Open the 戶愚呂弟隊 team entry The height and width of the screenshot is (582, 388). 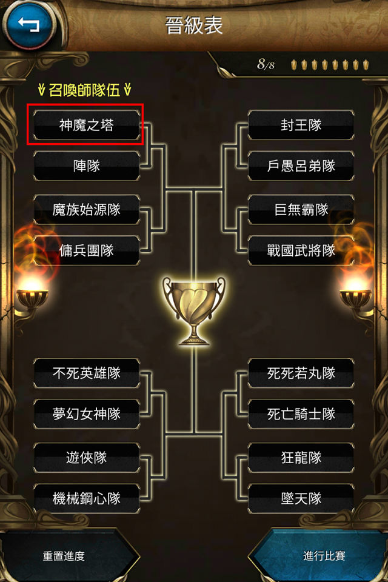301,166
